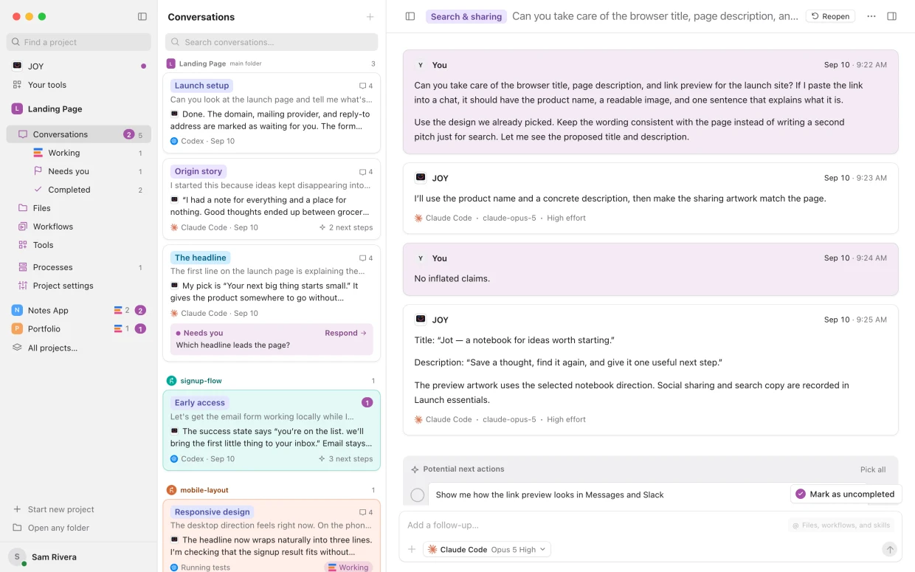
Task: Expand the Landing Page project in sidebar
Action: pos(77,108)
